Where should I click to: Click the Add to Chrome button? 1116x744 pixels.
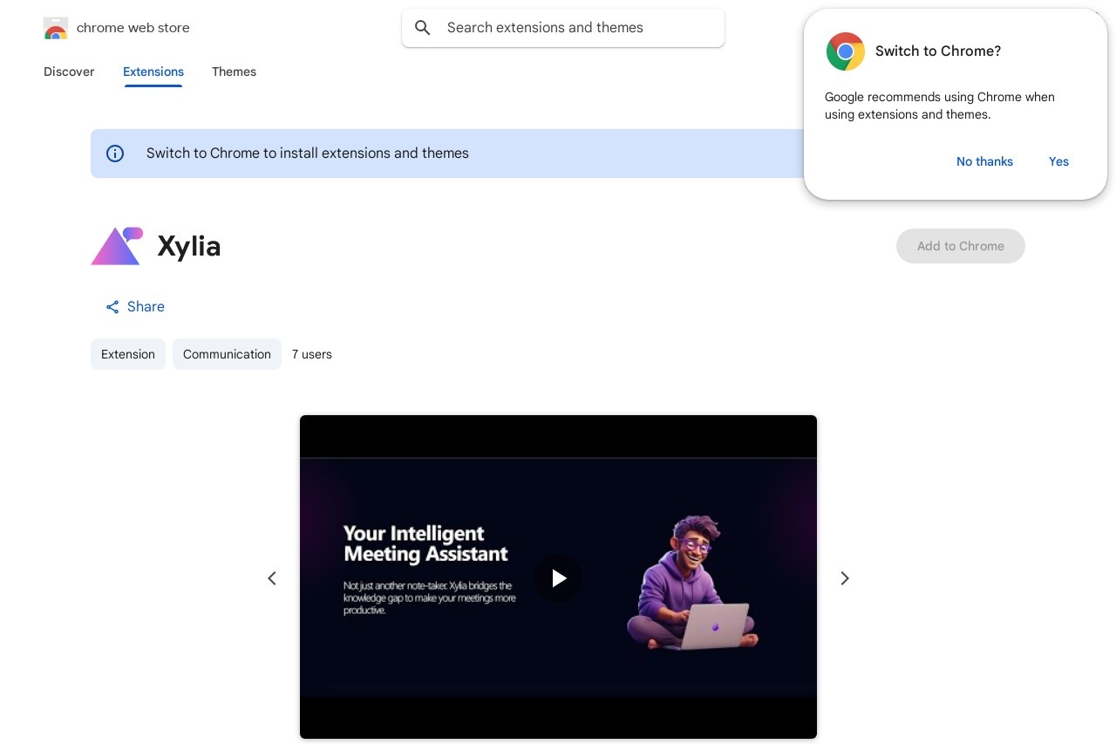pyautogui.click(x=961, y=246)
